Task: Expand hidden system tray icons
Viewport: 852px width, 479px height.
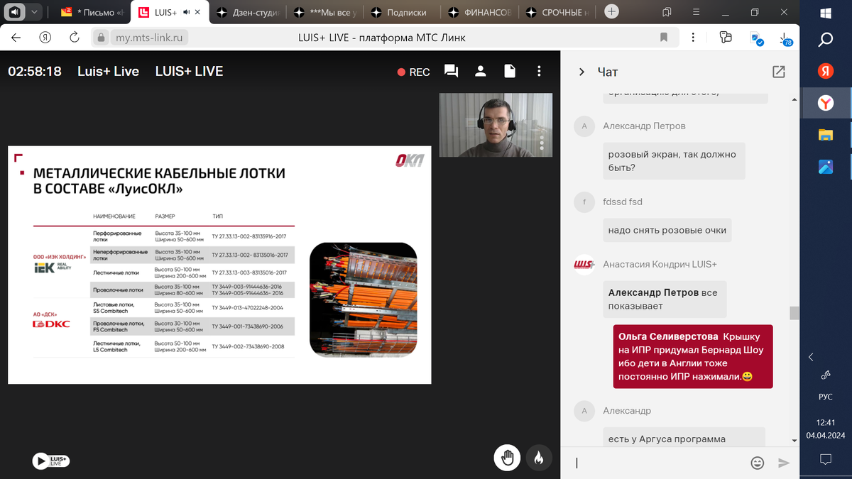Action: [x=812, y=357]
